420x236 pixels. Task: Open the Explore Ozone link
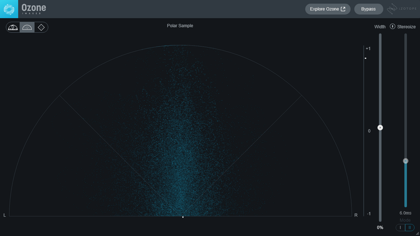(x=327, y=9)
